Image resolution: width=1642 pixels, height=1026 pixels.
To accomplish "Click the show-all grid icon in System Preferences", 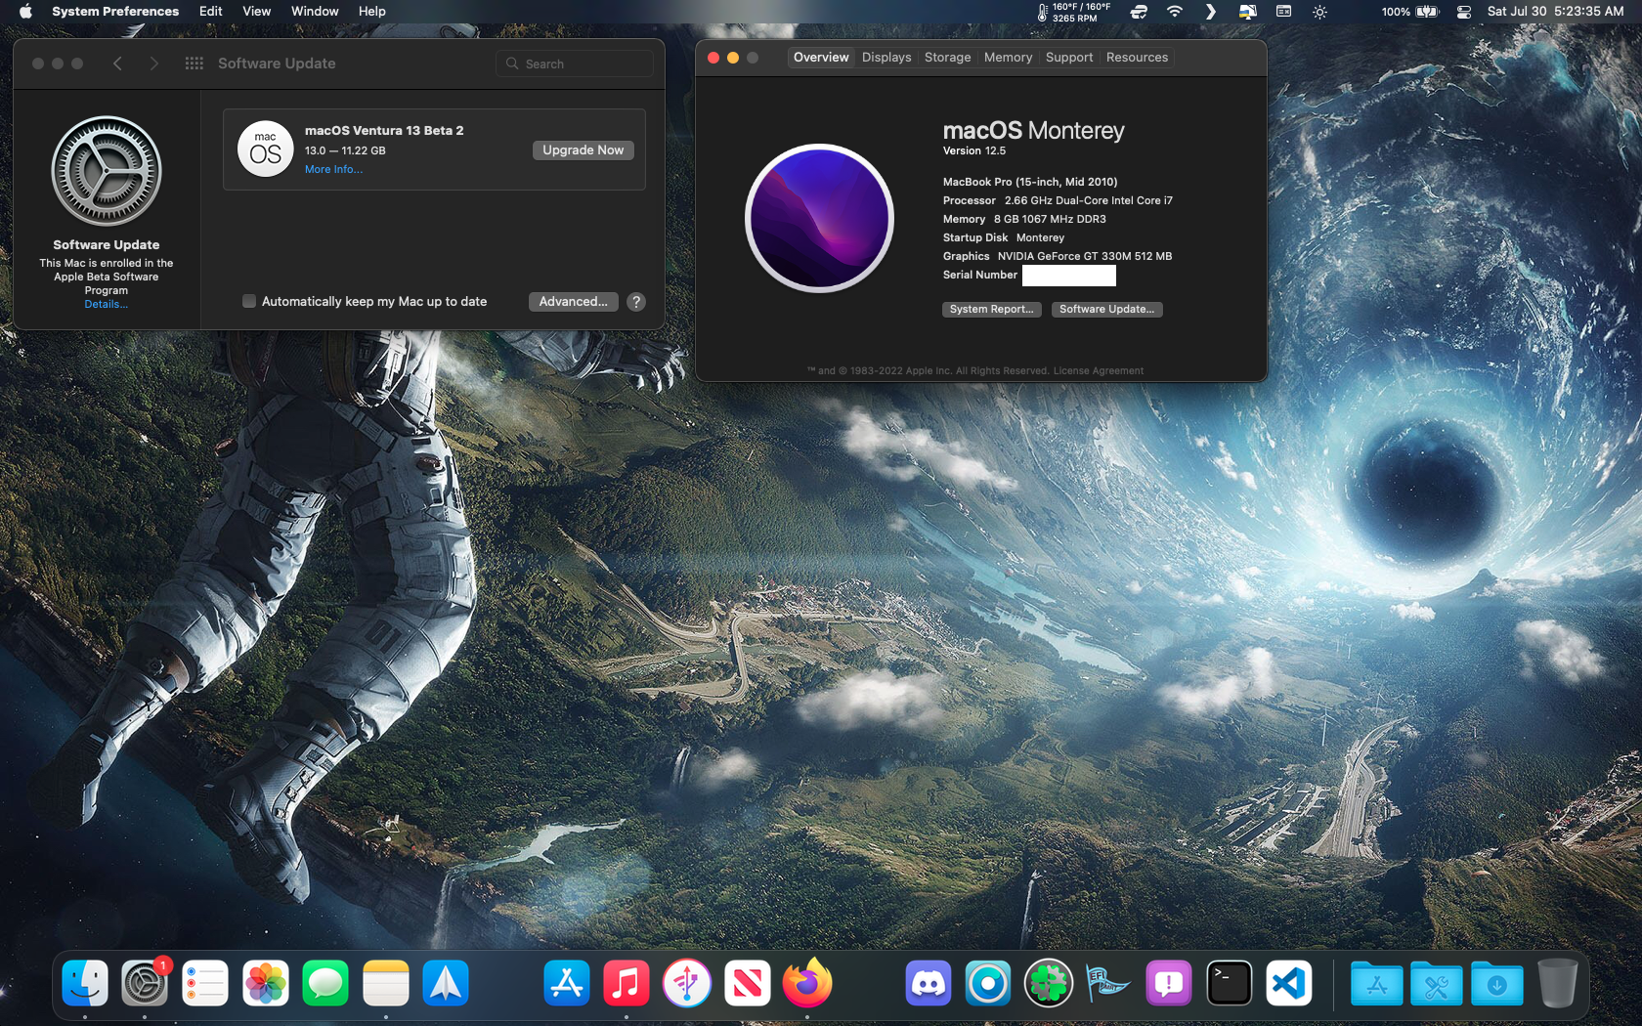I will point(194,64).
